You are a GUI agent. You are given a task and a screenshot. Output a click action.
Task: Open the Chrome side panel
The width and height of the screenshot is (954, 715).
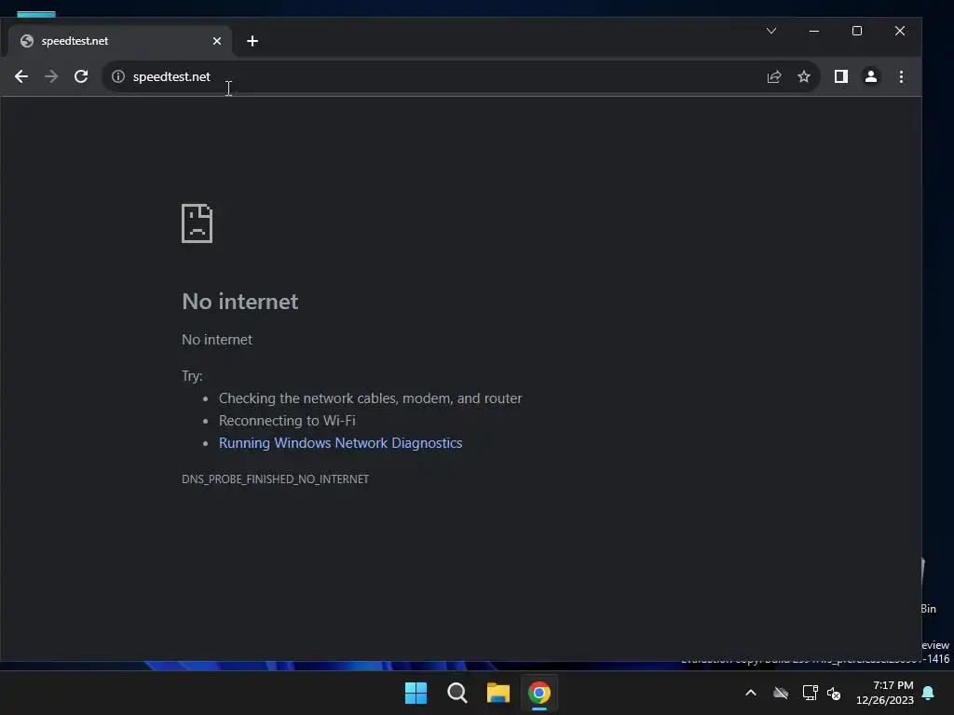coord(841,76)
